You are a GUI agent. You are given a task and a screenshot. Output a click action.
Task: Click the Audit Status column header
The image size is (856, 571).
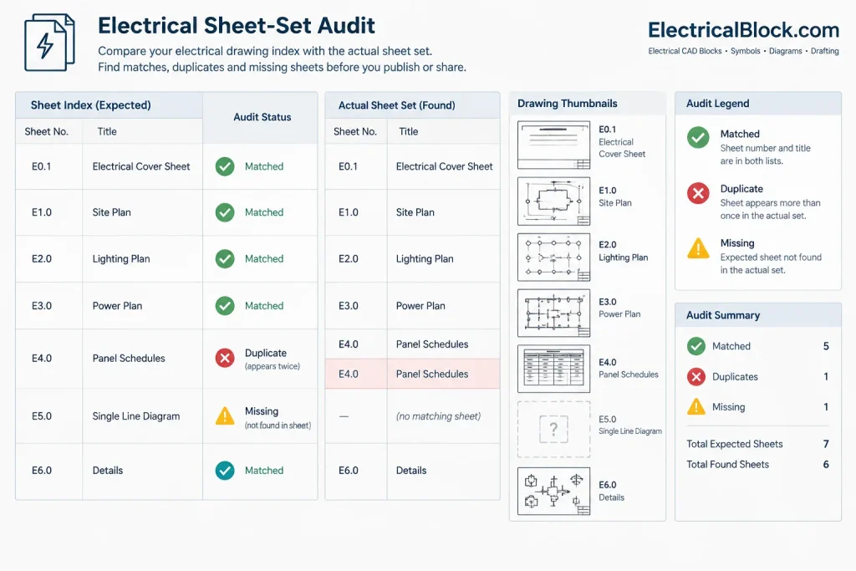click(x=262, y=117)
